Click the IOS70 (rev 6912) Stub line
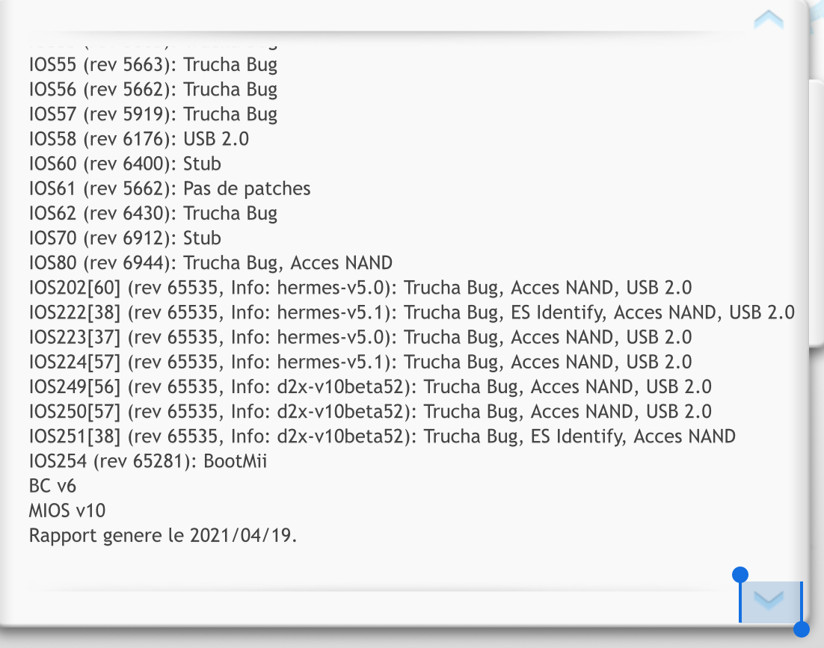Screen dimensions: 824x648 coord(125,238)
